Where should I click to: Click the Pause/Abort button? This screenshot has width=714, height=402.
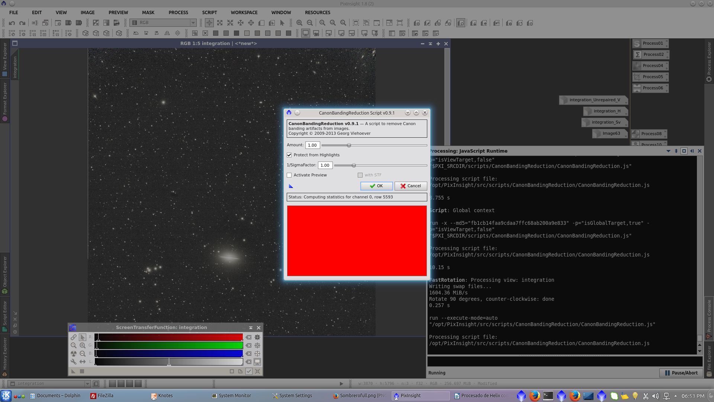point(681,373)
